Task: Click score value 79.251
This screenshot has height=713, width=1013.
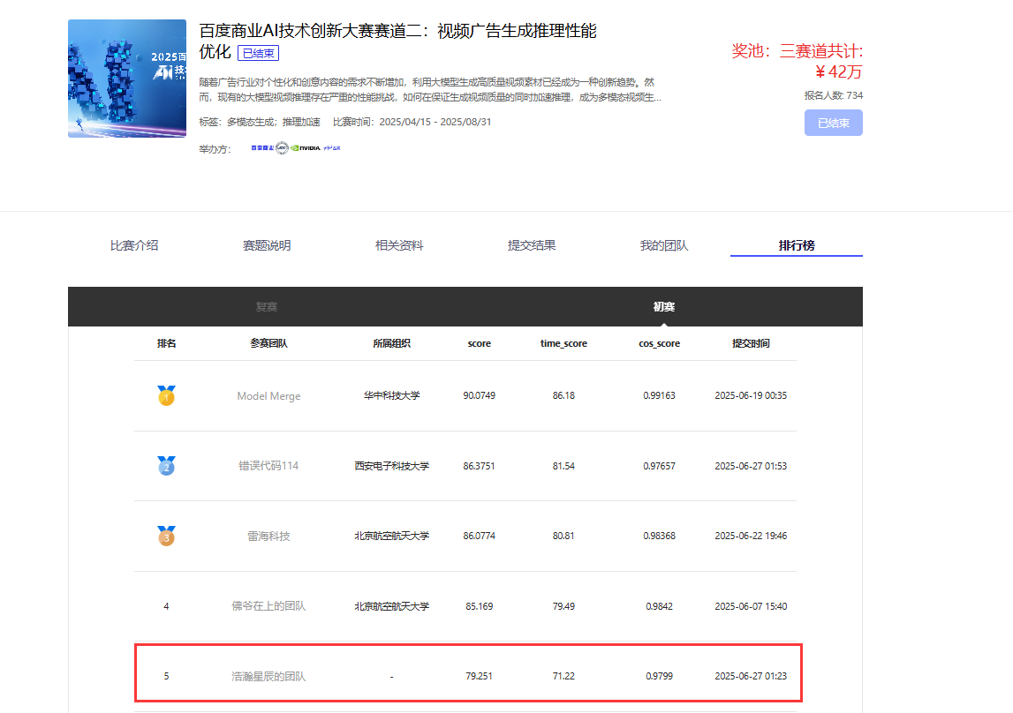Action: (480, 676)
